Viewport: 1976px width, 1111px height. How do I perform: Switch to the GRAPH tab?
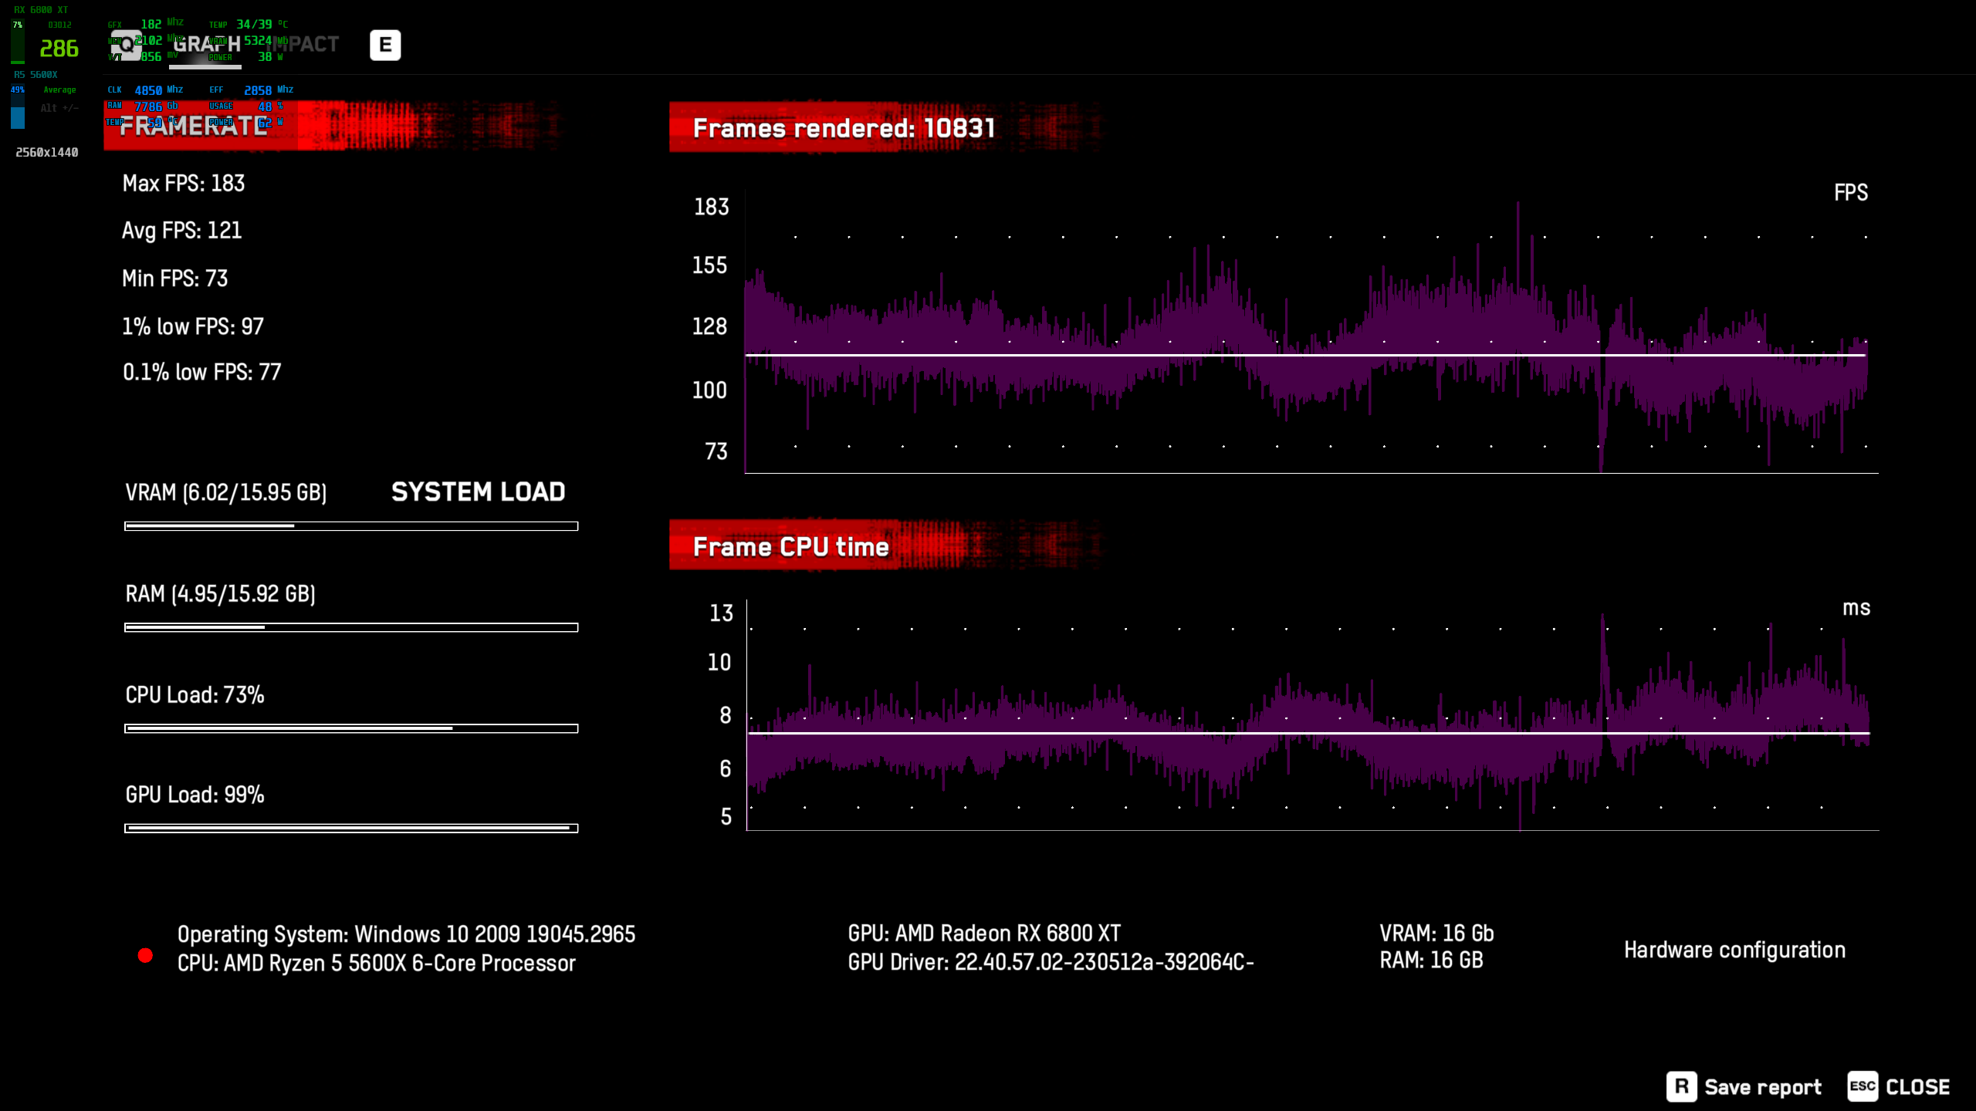tap(206, 45)
